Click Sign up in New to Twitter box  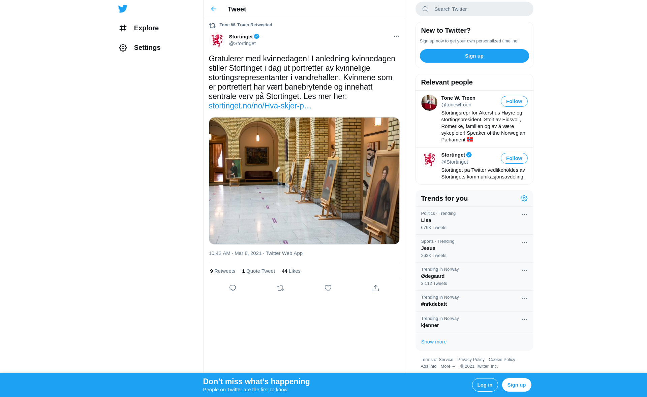pos(474,56)
